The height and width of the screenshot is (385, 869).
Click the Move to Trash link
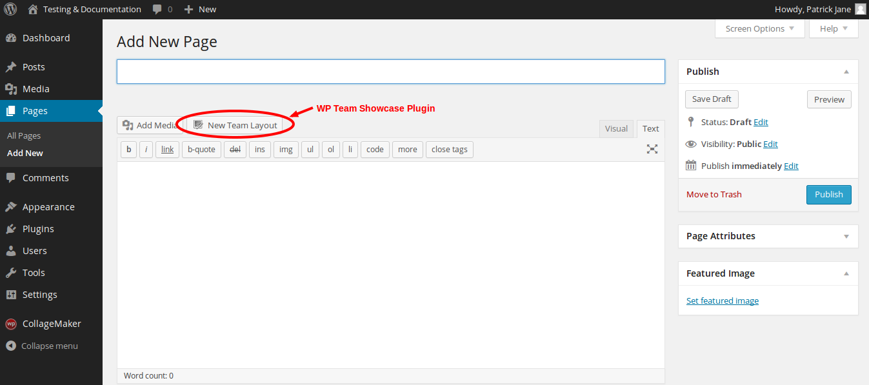pyautogui.click(x=714, y=194)
